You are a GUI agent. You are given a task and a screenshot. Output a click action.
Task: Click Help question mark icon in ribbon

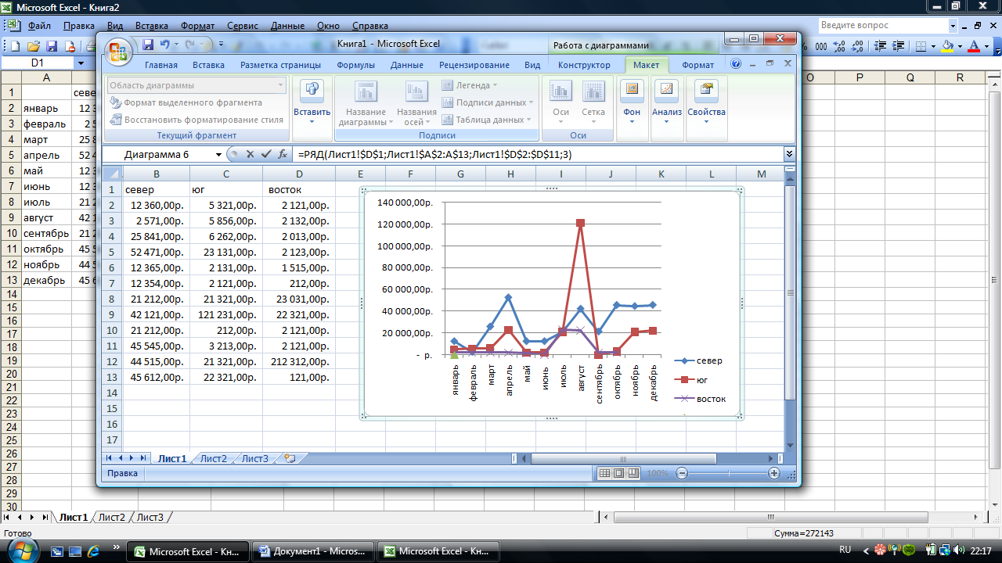pos(735,64)
